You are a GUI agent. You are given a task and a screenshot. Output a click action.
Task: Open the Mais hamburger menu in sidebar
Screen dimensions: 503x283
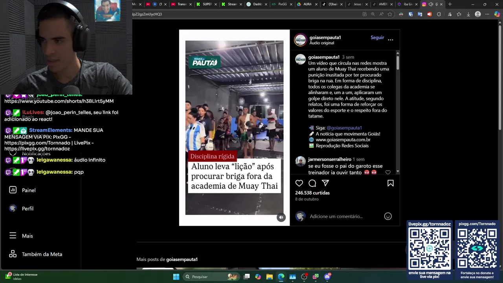(x=21, y=236)
